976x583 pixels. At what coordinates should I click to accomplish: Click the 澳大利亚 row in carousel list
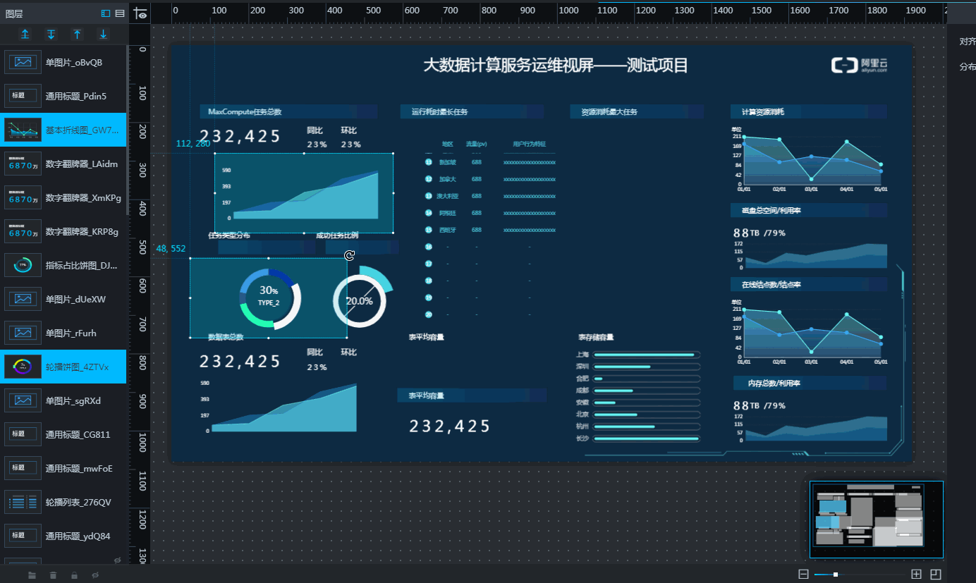pyautogui.click(x=489, y=196)
